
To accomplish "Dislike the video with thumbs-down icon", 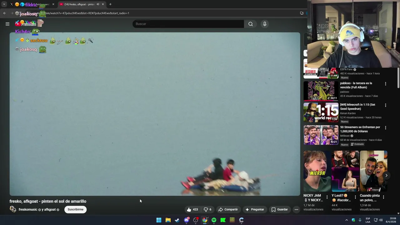I will point(207,209).
